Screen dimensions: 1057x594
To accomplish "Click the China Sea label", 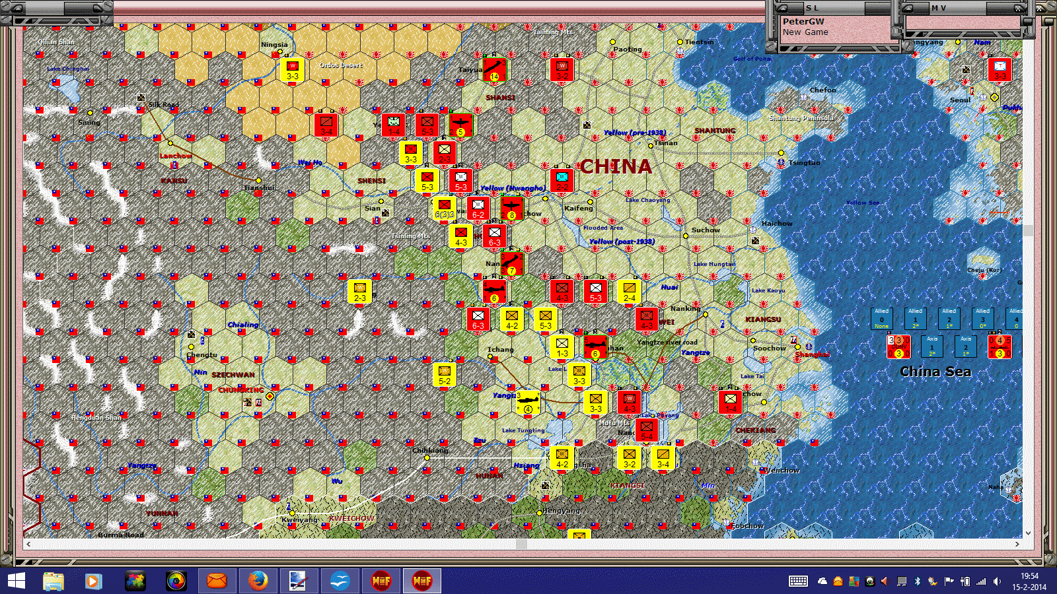I will (x=935, y=372).
